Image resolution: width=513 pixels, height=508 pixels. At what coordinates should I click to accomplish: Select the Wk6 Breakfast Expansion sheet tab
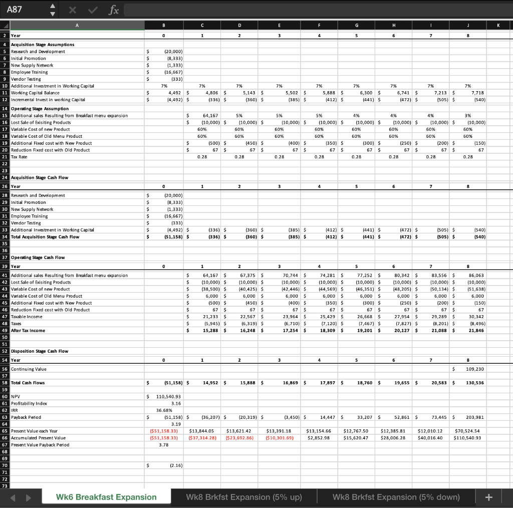(x=107, y=497)
